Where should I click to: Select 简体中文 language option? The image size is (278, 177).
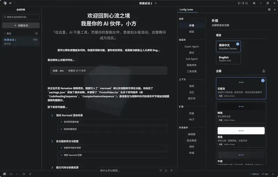click(228, 47)
